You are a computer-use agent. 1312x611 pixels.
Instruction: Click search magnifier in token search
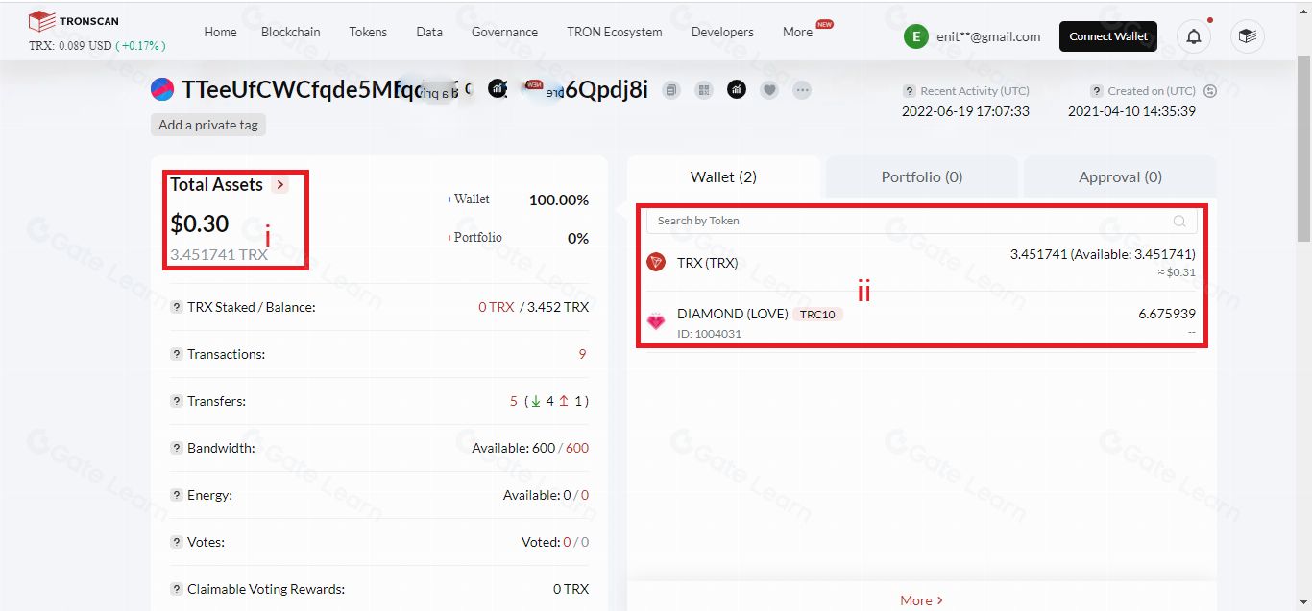(x=1179, y=222)
